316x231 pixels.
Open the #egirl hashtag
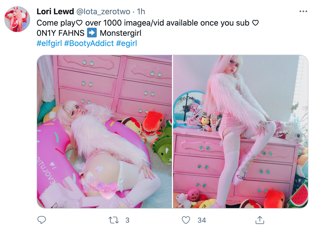point(127,43)
